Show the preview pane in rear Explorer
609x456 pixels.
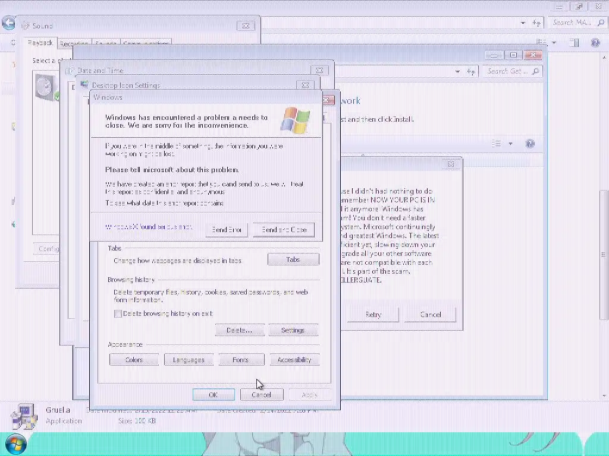pos(575,42)
